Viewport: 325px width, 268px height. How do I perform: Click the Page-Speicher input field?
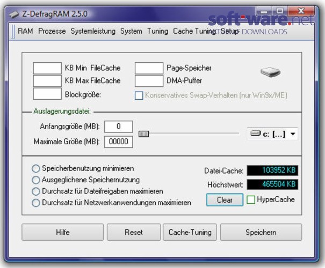(x=149, y=68)
